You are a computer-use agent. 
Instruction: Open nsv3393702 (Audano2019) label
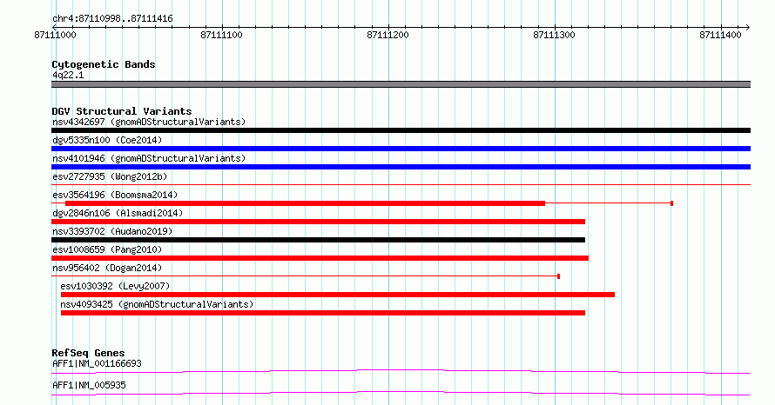tap(112, 231)
